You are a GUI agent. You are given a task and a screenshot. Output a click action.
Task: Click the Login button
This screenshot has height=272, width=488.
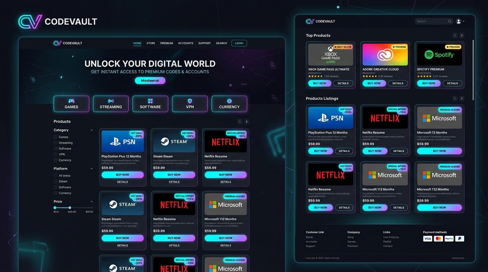pyautogui.click(x=239, y=43)
